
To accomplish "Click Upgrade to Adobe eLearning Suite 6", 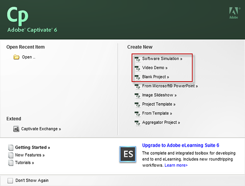I will [x=180, y=145].
